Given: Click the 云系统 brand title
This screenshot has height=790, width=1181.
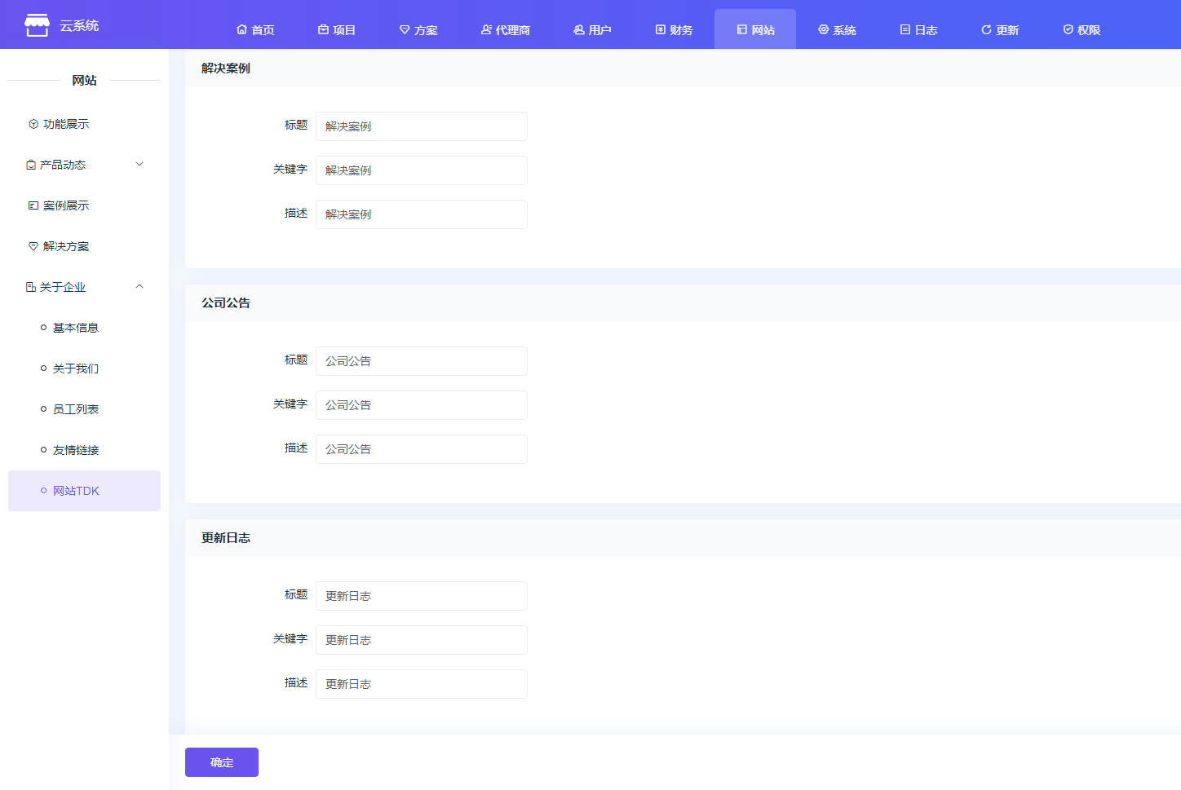Looking at the screenshot, I should [x=79, y=25].
